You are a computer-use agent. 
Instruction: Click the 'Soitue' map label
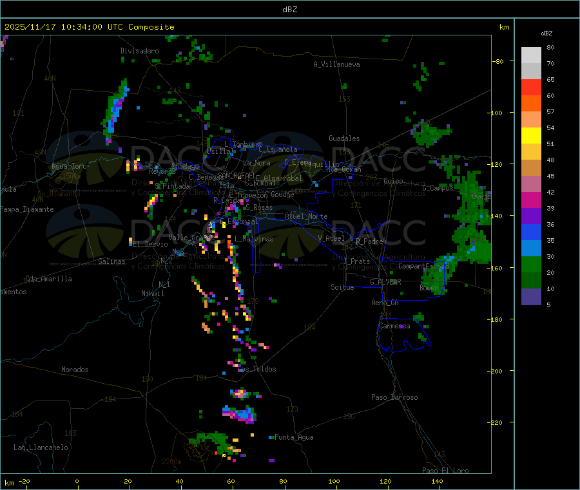pos(342,287)
